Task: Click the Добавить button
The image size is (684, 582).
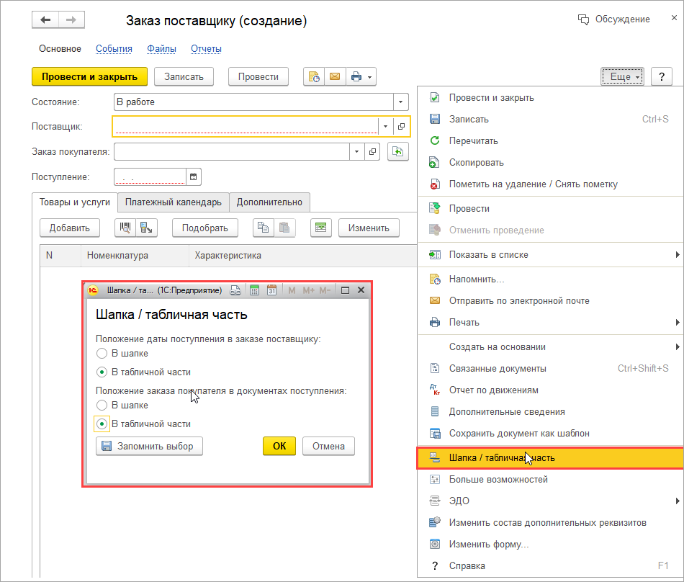Action: coord(69,228)
